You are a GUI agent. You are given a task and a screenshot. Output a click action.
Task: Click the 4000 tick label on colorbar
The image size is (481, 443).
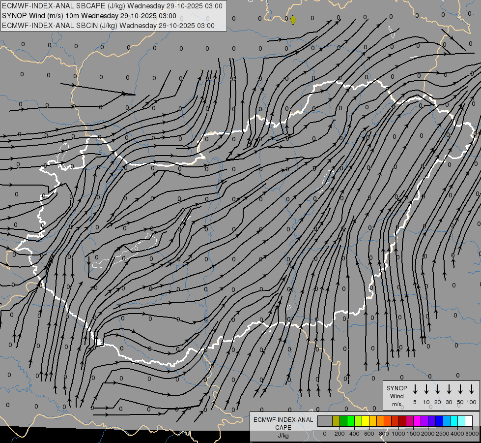(x=457, y=434)
